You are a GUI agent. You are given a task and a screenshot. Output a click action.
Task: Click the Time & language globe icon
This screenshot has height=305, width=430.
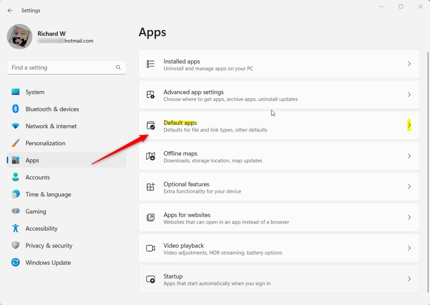(16, 194)
